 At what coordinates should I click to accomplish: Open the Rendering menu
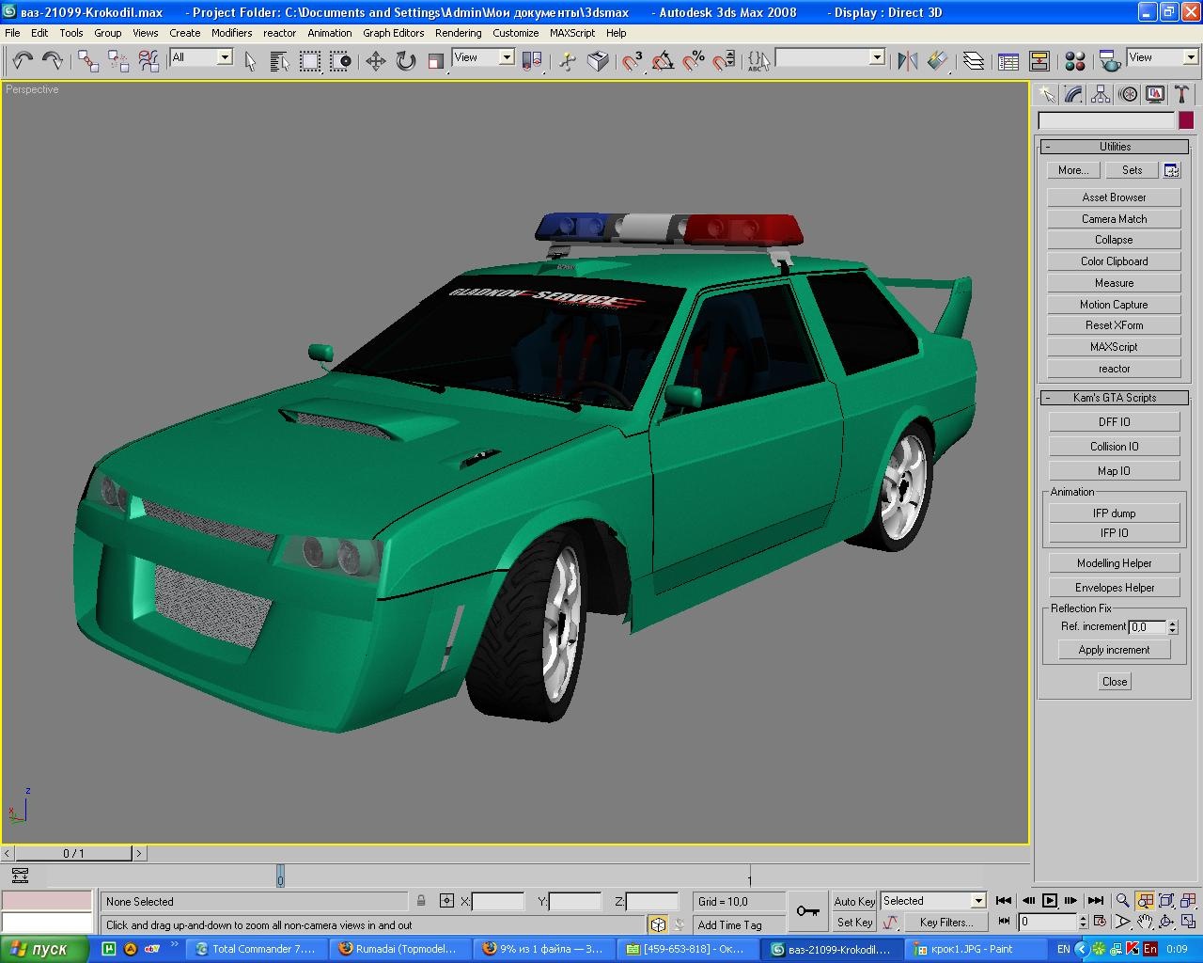pyautogui.click(x=458, y=33)
